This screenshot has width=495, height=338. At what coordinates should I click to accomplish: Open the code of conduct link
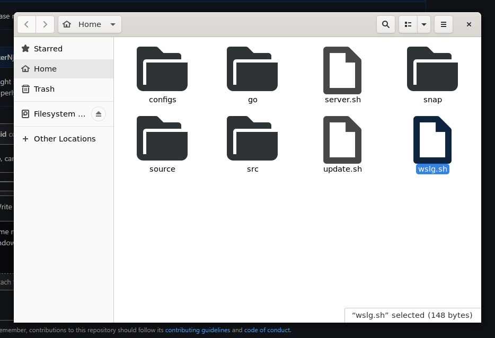pos(268,330)
